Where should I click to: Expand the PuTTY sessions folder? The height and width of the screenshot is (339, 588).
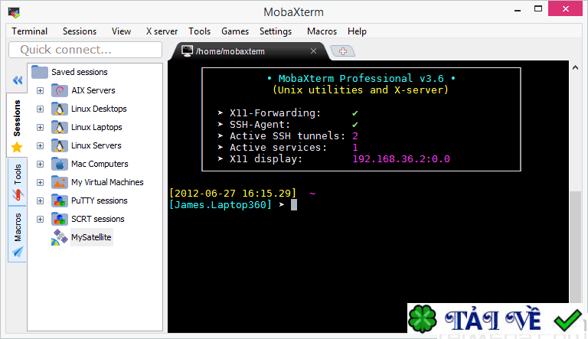click(40, 200)
